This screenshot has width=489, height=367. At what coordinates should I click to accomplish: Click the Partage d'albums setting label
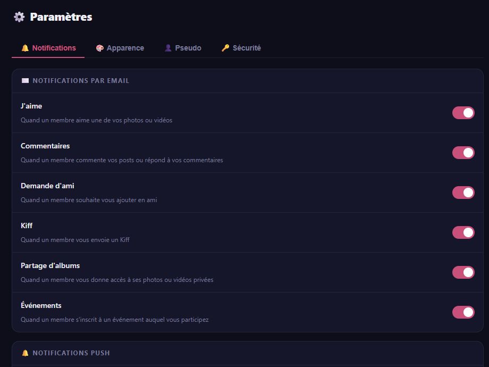tap(50, 265)
